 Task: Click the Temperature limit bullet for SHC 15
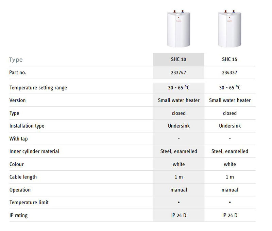coord(230,203)
